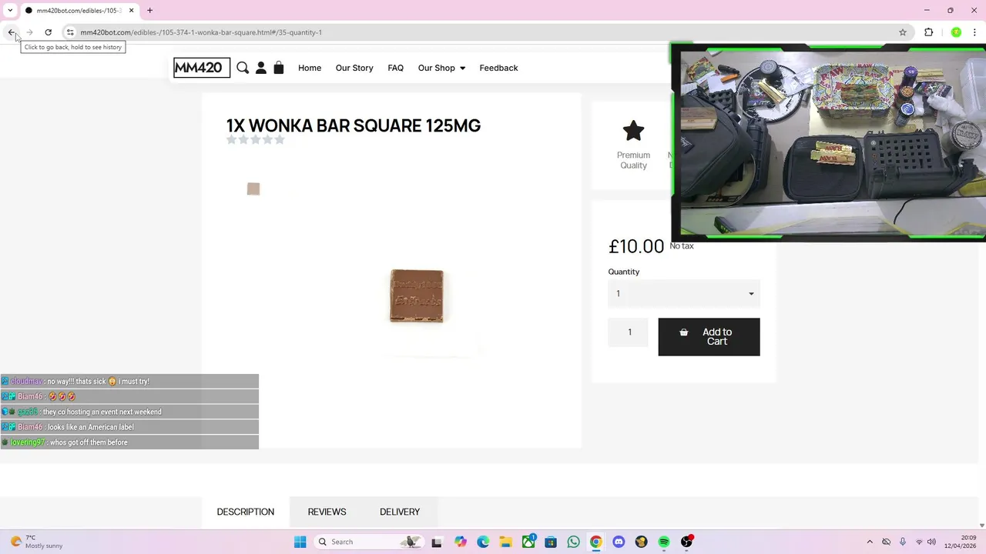Image resolution: width=986 pixels, height=554 pixels.
Task: Click the page vertical scrollbar down arrow
Action: pyautogui.click(x=981, y=525)
